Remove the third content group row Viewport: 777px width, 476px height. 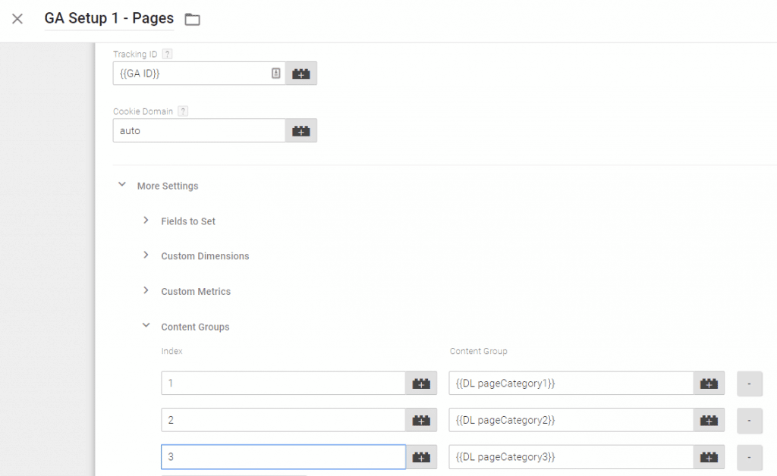pos(750,456)
